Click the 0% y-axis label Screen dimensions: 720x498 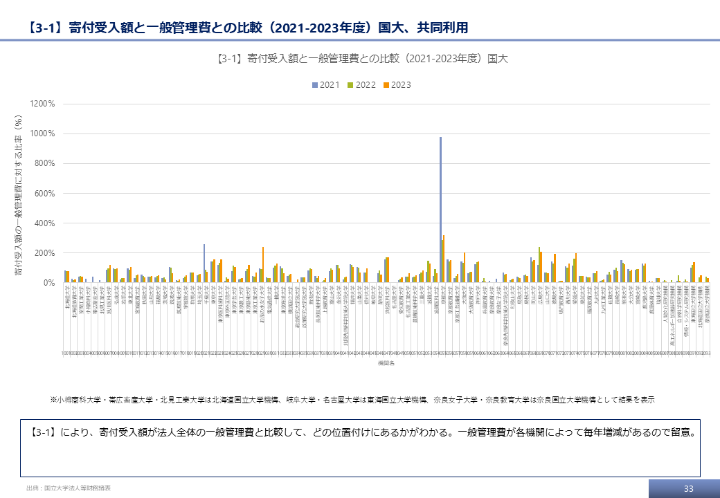(48, 283)
